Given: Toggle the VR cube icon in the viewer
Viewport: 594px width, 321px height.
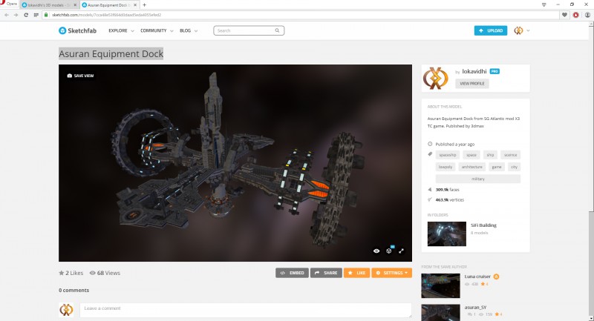Looking at the screenshot, I should 389,251.
